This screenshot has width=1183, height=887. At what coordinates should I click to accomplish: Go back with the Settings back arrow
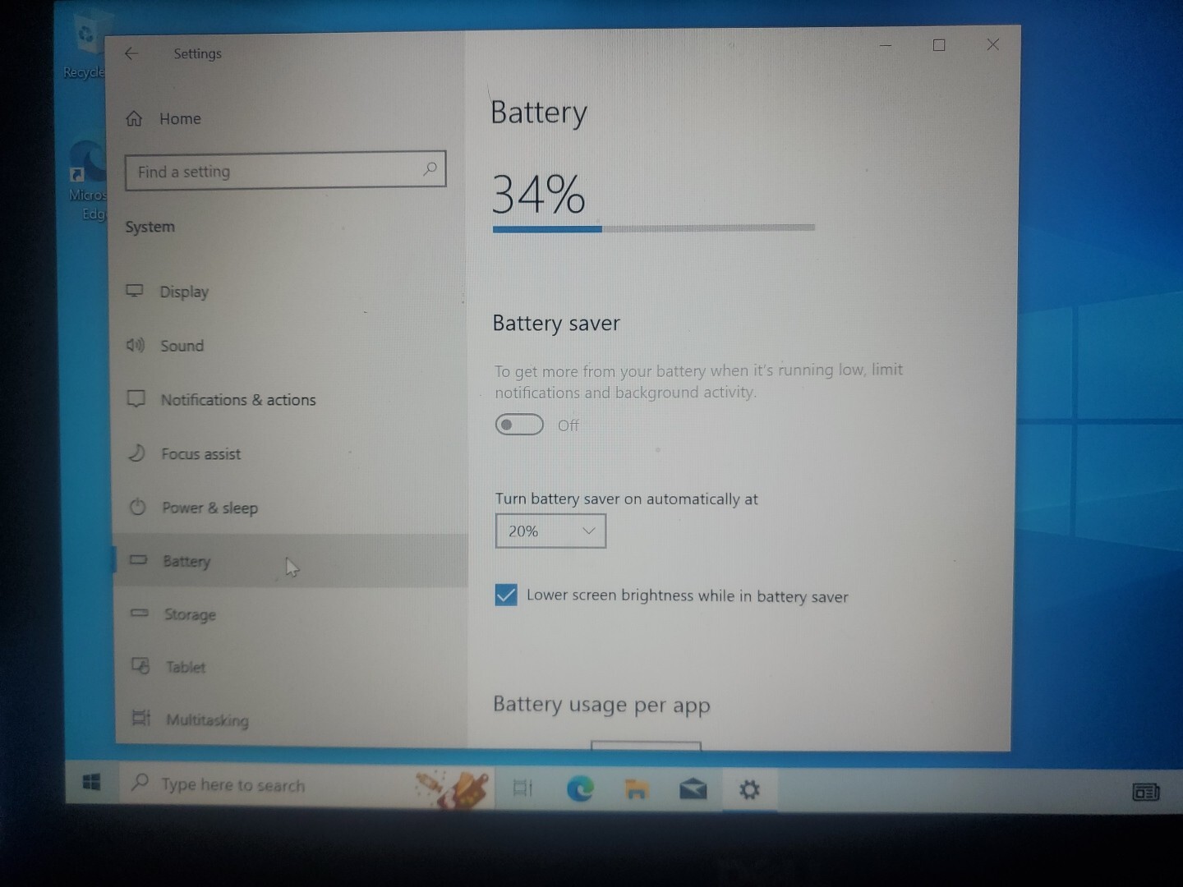click(x=131, y=53)
